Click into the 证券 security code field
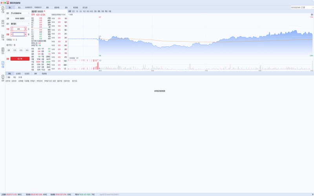 tap(20, 18)
